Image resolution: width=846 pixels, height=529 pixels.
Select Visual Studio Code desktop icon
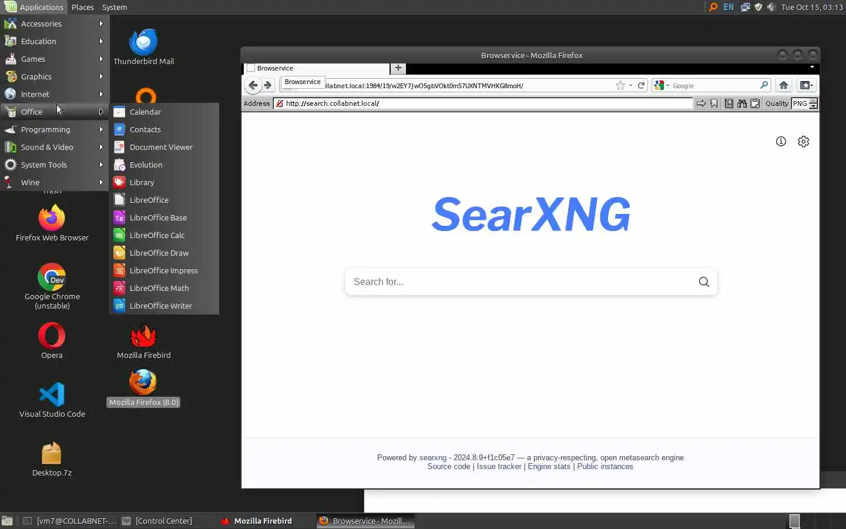tap(52, 400)
